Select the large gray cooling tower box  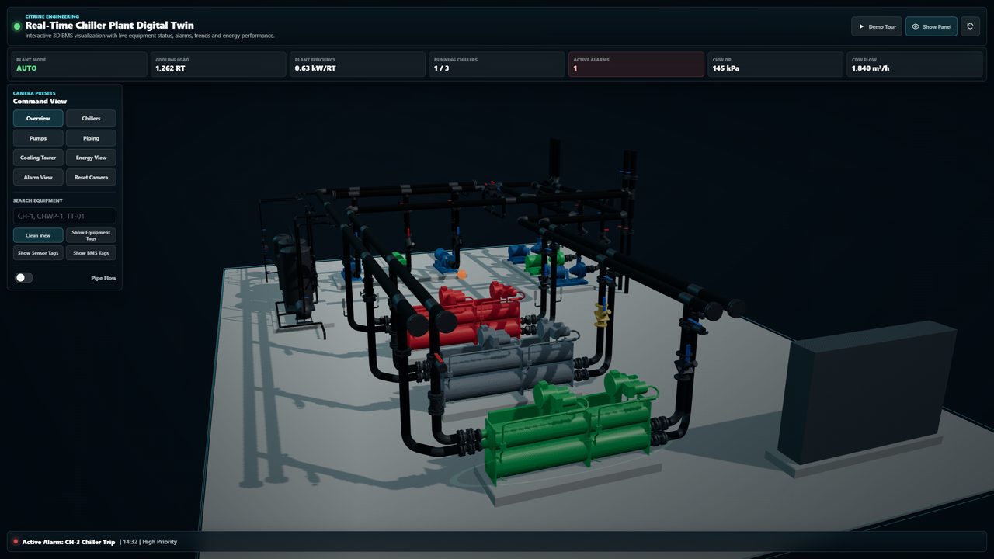[867, 392]
